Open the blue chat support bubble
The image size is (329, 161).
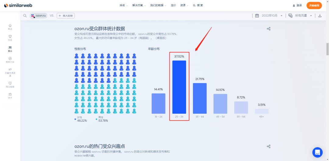[x=317, y=152]
